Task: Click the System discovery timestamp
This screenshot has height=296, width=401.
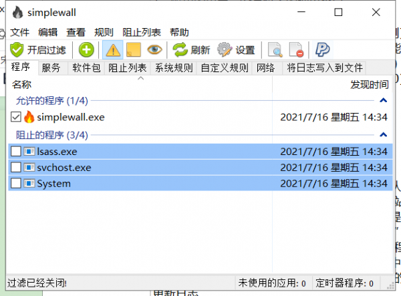Action: pos(333,184)
